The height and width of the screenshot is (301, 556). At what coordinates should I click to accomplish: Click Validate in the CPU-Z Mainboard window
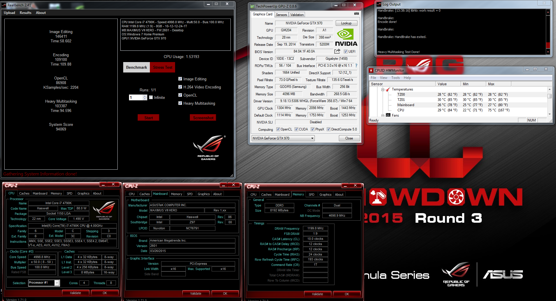point(196,293)
